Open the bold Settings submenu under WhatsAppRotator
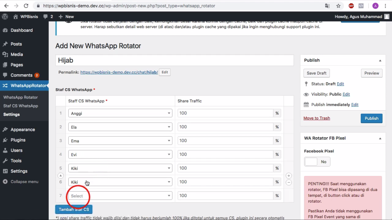The height and width of the screenshot is (220, 392). pyautogui.click(x=11, y=114)
